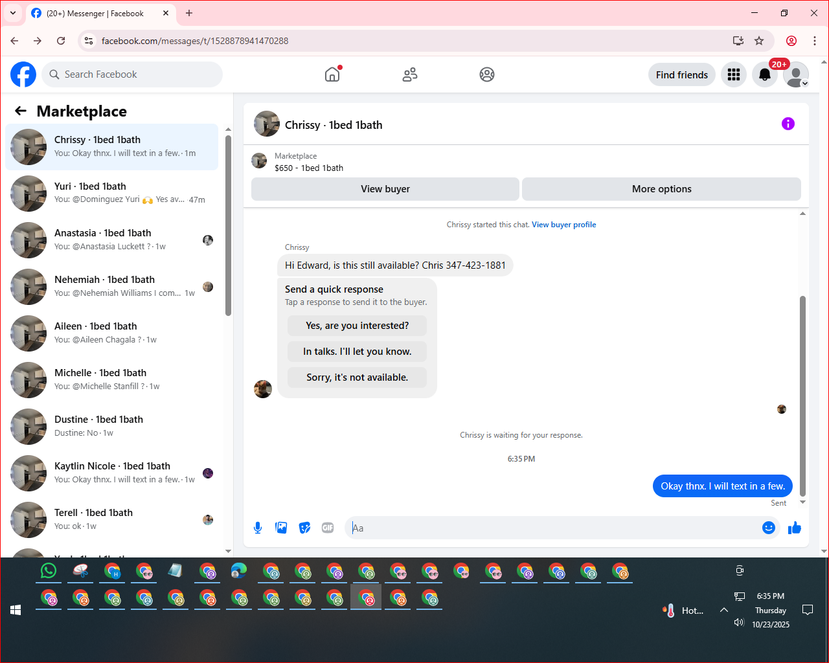829x663 pixels.
Task: Click the install app icon in address bar
Action: coord(738,41)
